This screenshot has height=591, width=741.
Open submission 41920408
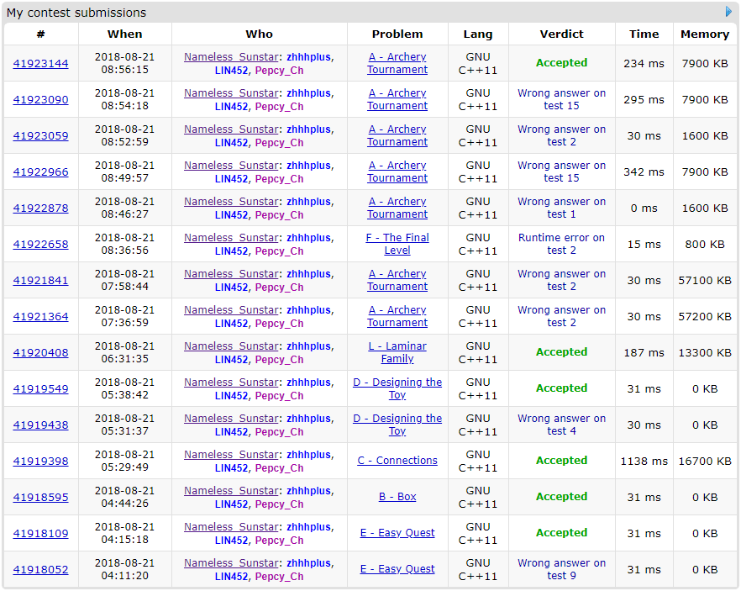coord(40,353)
